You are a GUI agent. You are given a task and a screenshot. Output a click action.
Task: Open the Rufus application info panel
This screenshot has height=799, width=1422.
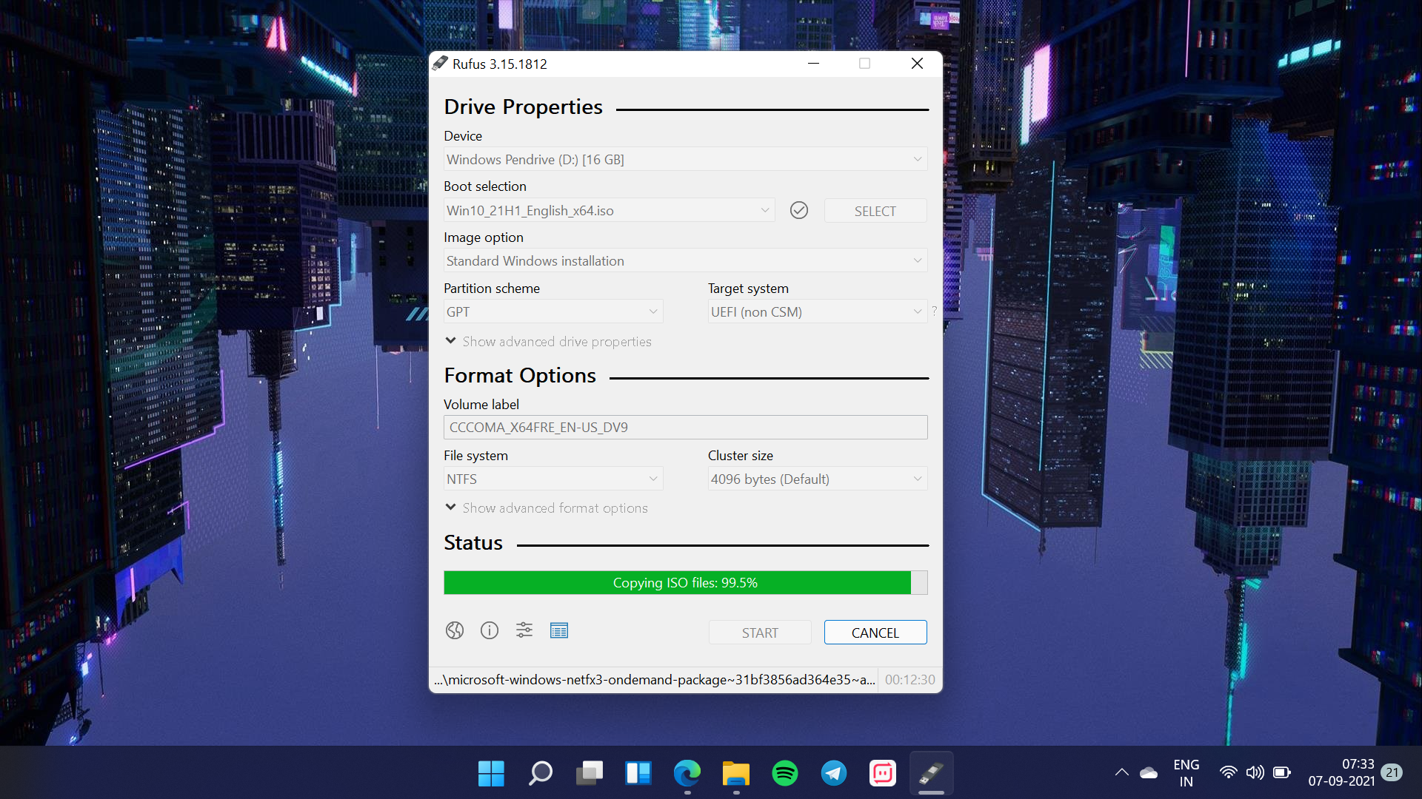[488, 630]
